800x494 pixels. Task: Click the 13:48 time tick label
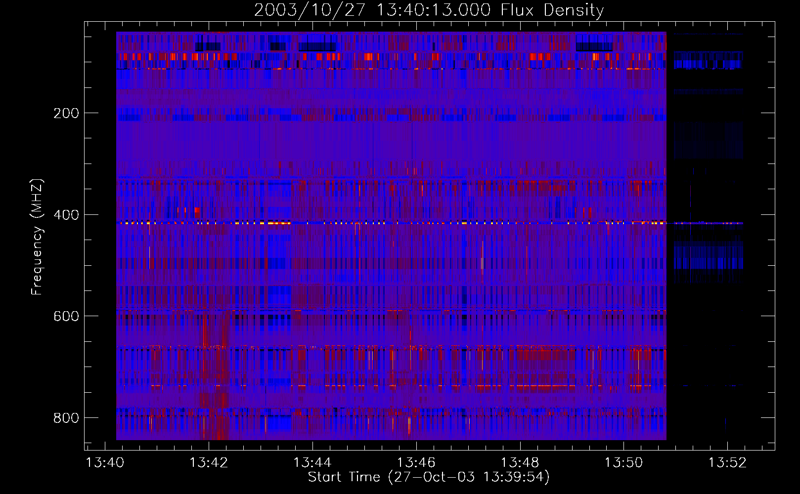520,463
